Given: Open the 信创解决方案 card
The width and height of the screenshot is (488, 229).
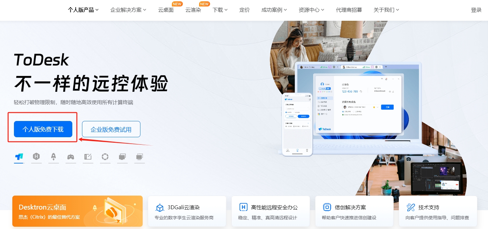Looking at the screenshot, I should [x=354, y=211].
